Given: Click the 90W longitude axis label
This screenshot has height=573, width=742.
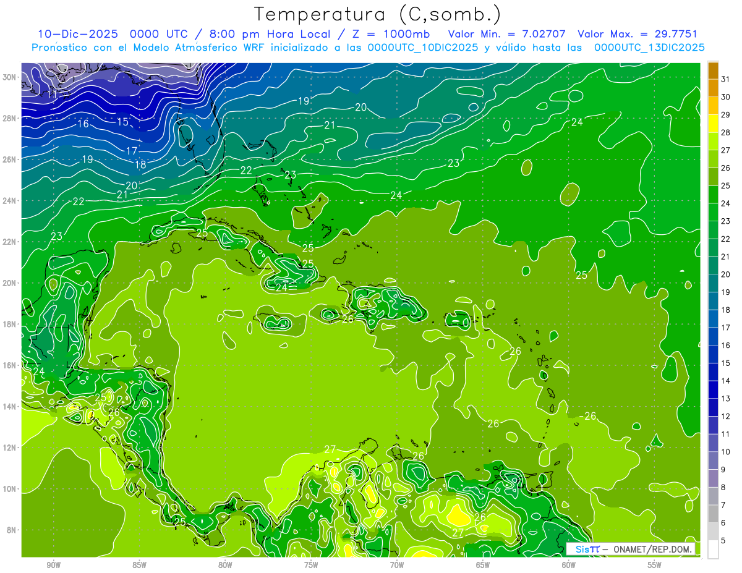Looking at the screenshot, I should click(54, 565).
